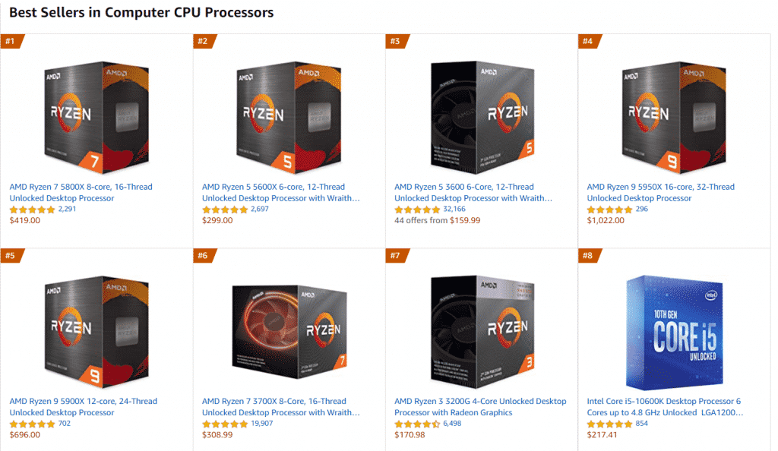Open Intel Core i5-10600K title link
This screenshot has width=778, height=451.
pos(665,407)
